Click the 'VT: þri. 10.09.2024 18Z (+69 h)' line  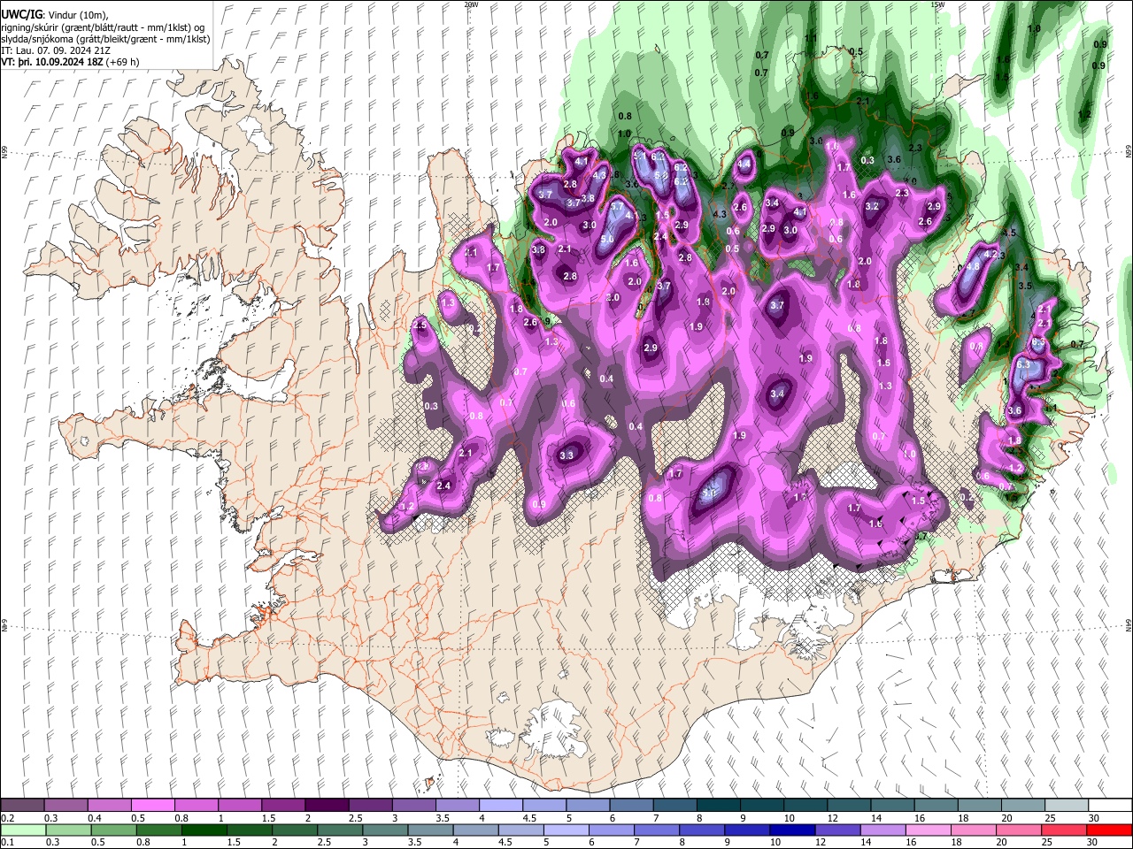[x=70, y=63]
